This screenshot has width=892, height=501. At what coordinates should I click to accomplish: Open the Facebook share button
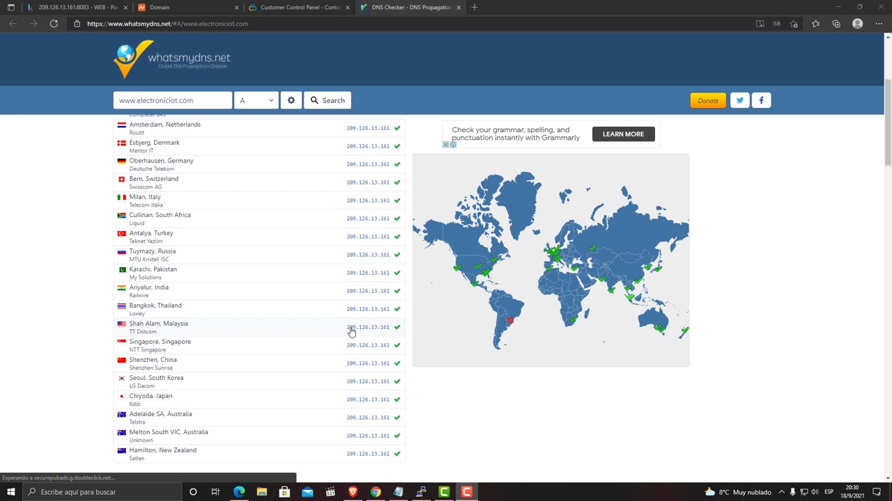(x=761, y=100)
